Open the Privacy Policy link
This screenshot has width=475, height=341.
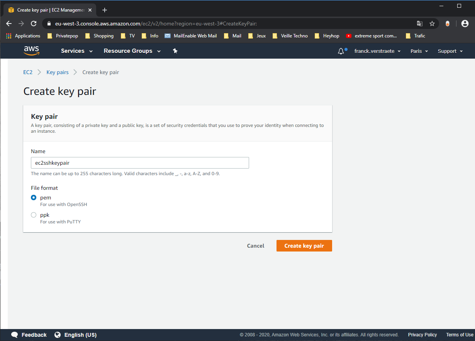pos(422,335)
